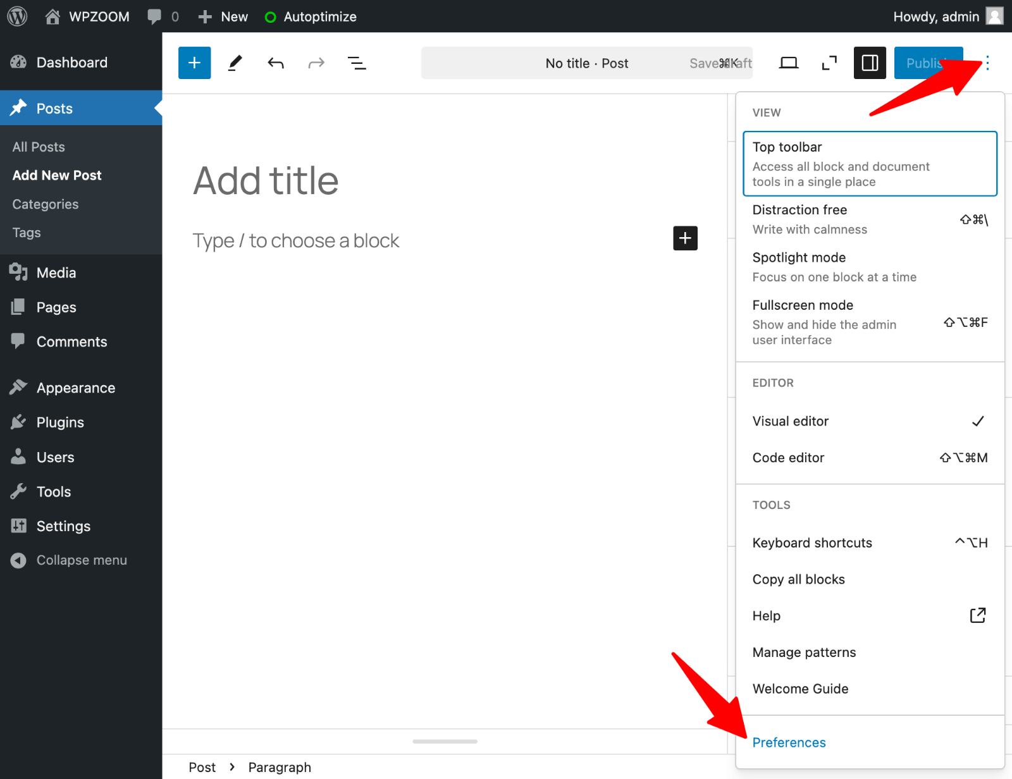Enable Top toolbar view option
The height and width of the screenshot is (779, 1012).
point(870,164)
